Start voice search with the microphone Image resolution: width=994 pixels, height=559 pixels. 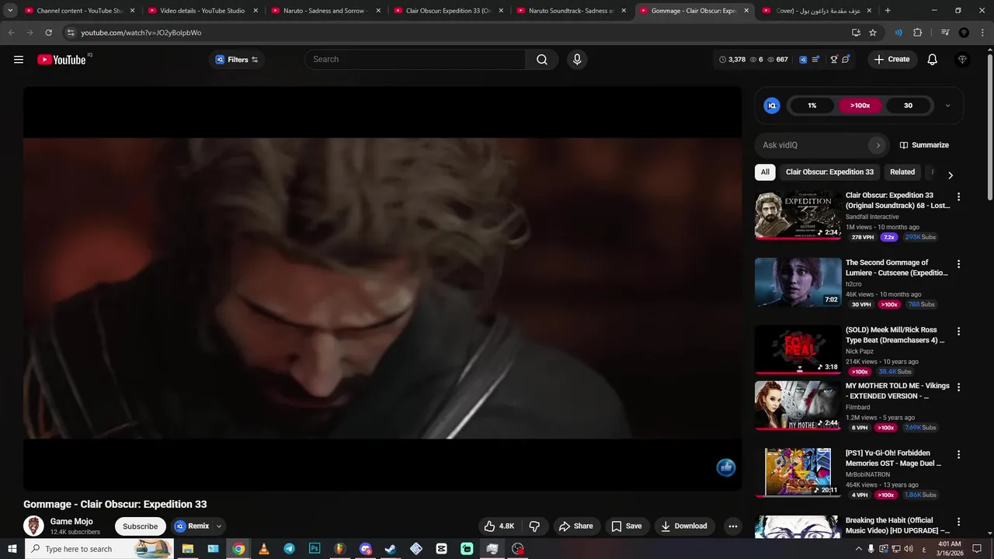point(577,60)
